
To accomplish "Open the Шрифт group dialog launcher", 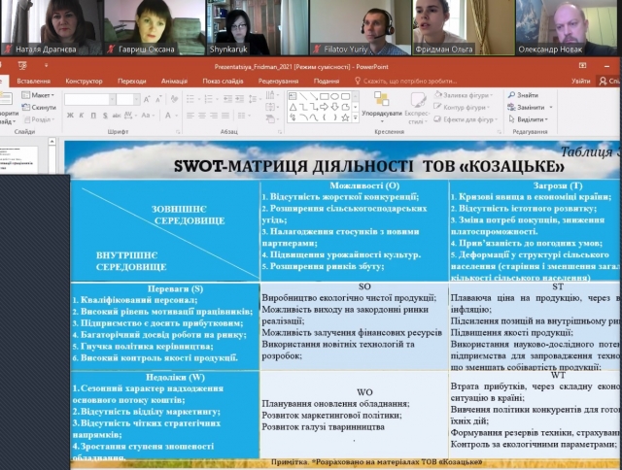I will pyautogui.click(x=178, y=131).
